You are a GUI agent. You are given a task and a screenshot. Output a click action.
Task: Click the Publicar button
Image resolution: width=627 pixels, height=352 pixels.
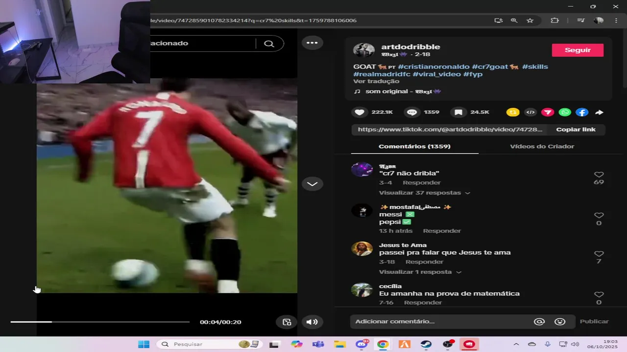(x=594, y=321)
